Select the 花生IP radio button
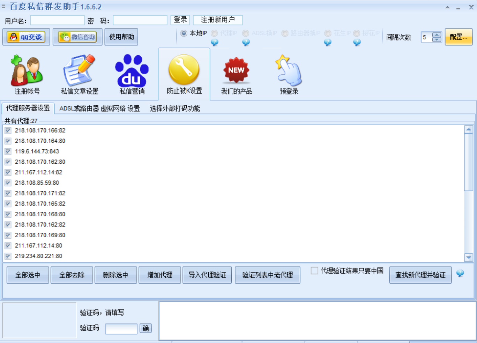Screen dimensions: 477x343 (328, 33)
